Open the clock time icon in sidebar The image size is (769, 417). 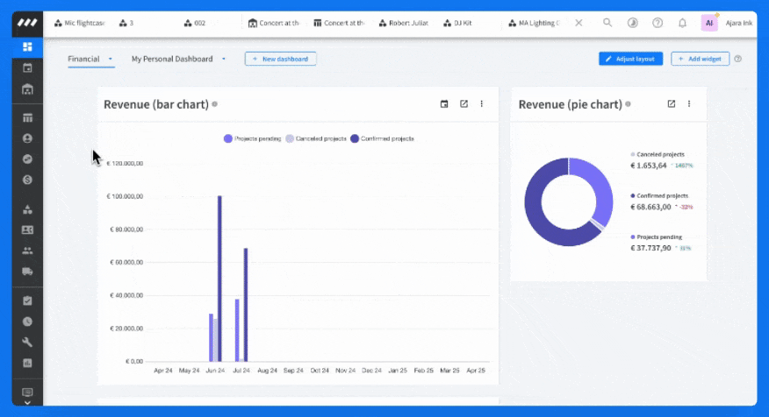tap(27, 322)
